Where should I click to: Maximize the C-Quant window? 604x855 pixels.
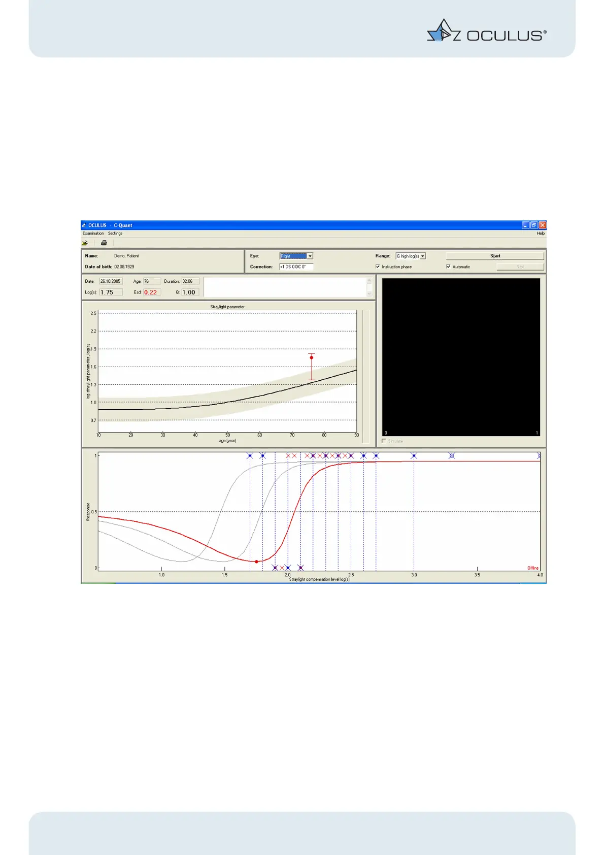[x=534, y=225]
